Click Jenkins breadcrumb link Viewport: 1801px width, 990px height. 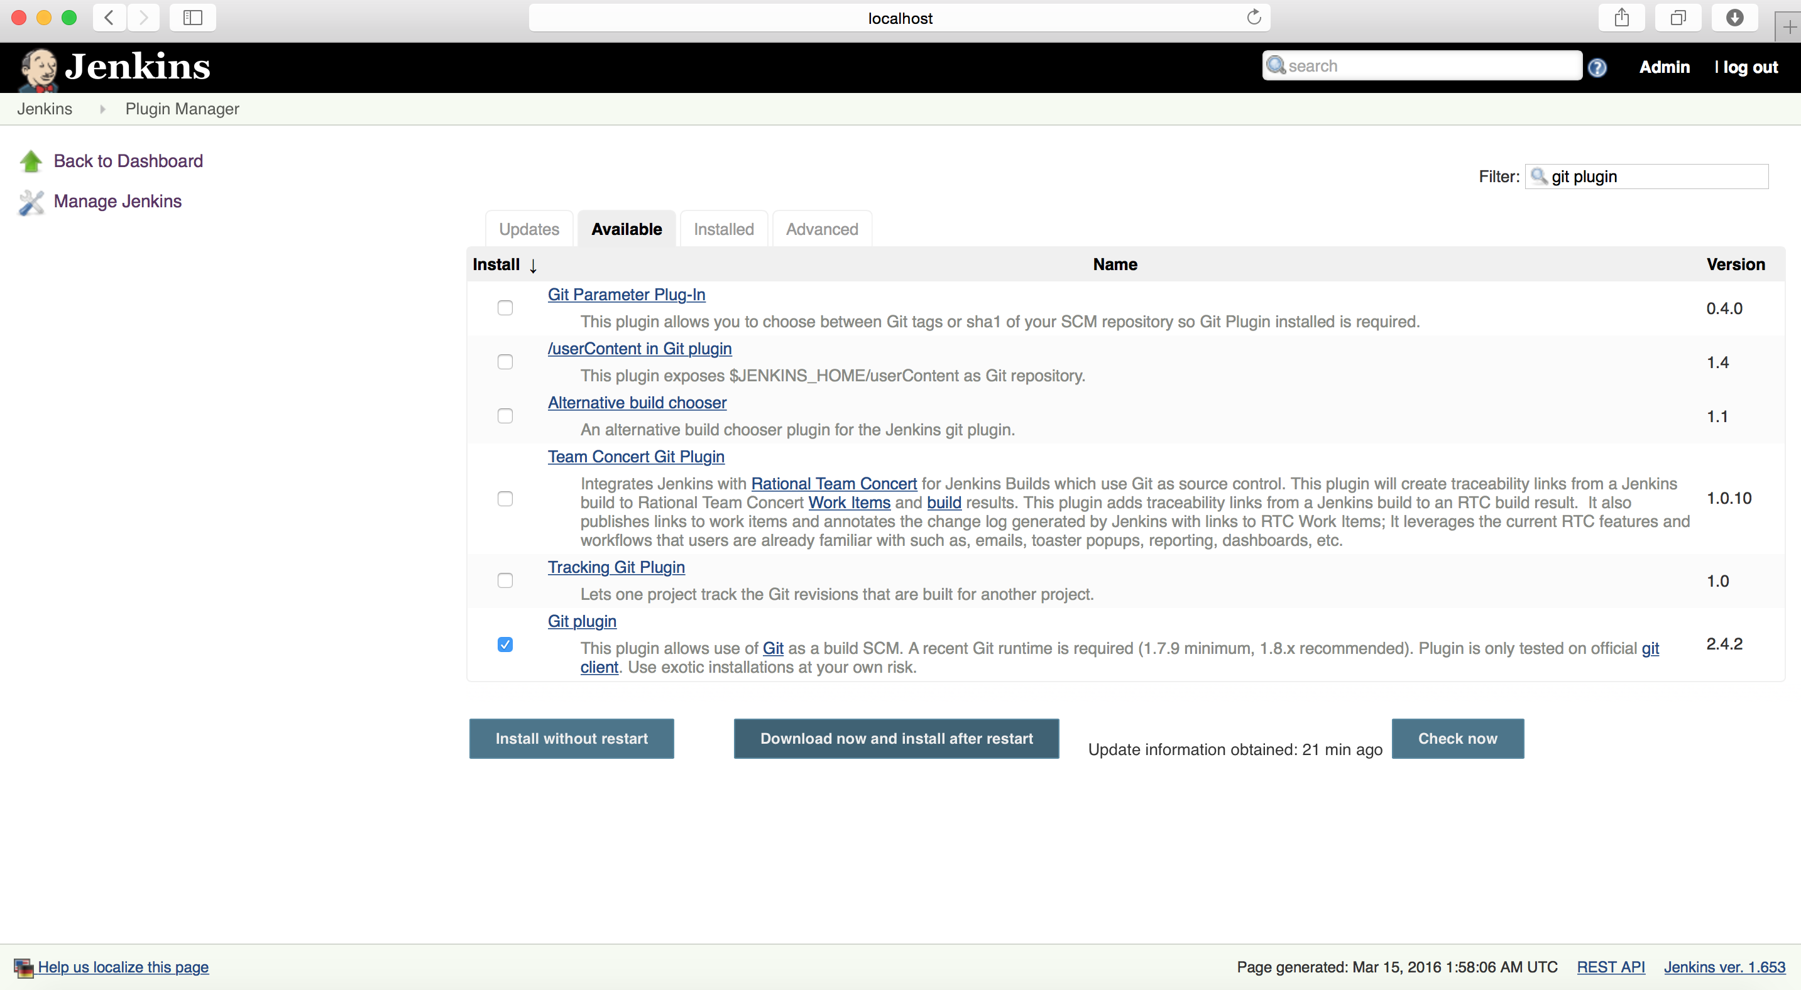[45, 109]
